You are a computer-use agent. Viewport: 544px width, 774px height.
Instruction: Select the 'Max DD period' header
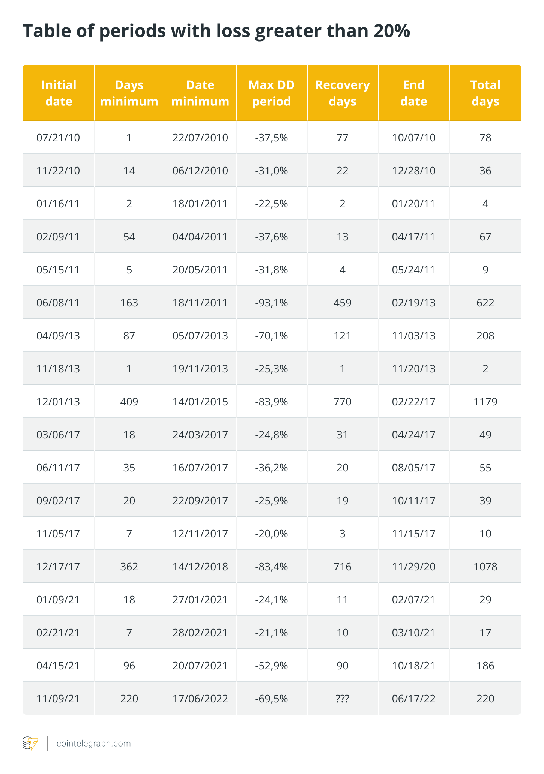pyautogui.click(x=272, y=93)
